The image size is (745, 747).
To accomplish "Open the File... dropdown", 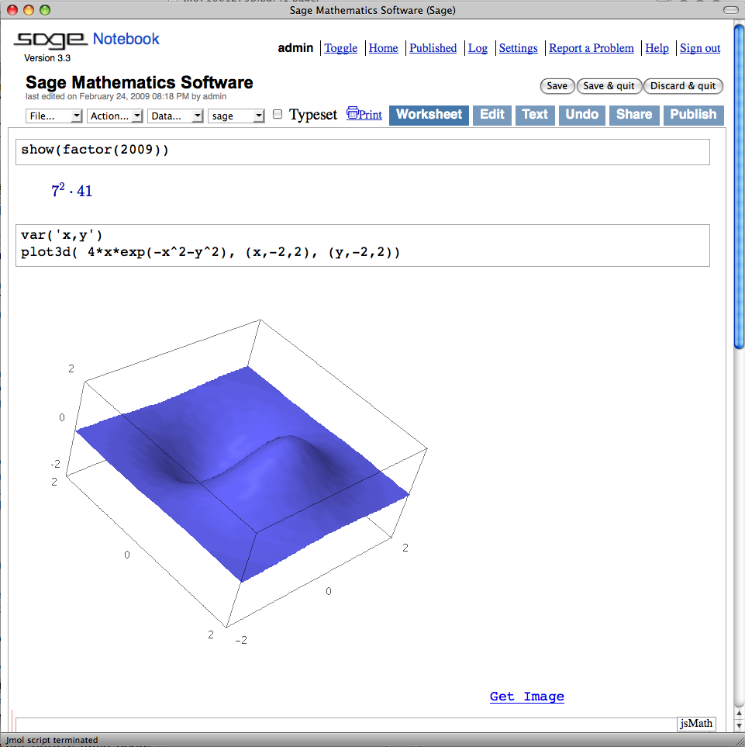I will (x=53, y=116).
